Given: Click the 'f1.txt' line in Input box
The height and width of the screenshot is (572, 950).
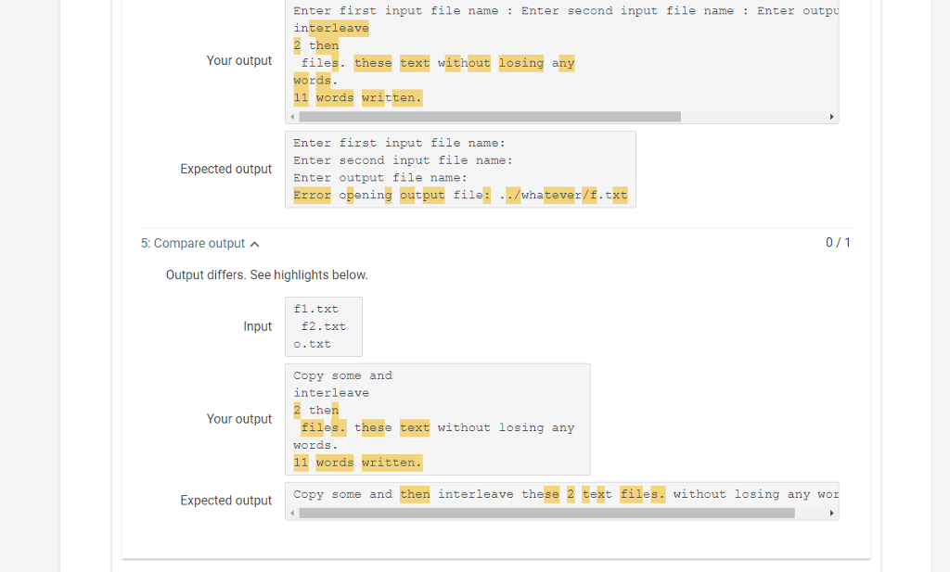Looking at the screenshot, I should [315, 309].
